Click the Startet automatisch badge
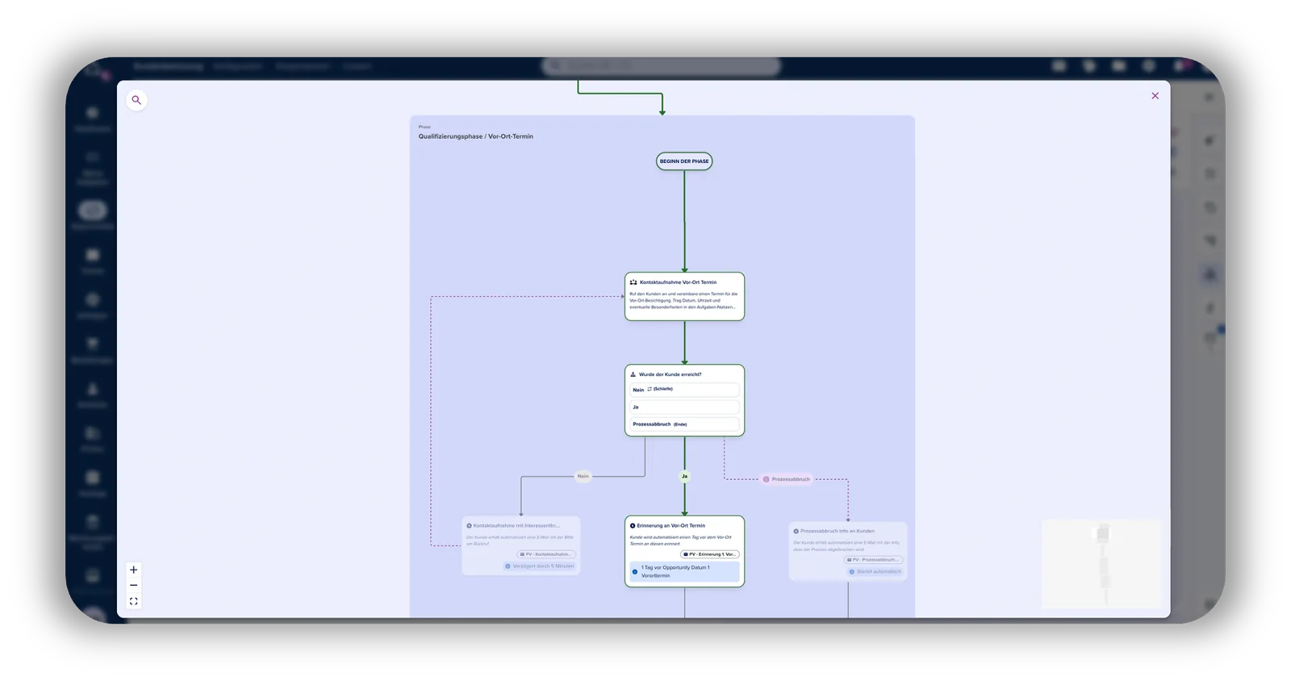 875,572
